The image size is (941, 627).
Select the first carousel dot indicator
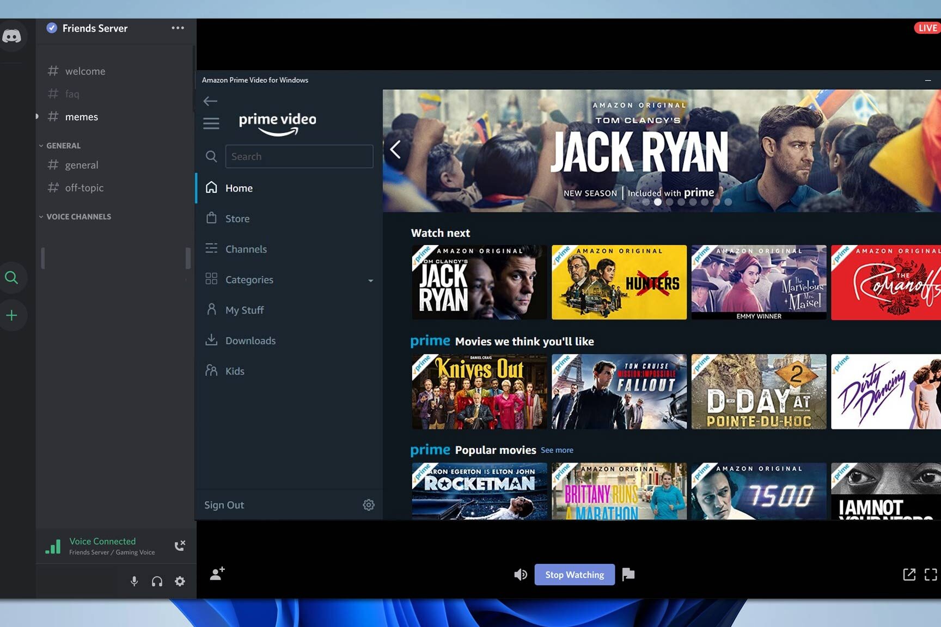tap(646, 202)
